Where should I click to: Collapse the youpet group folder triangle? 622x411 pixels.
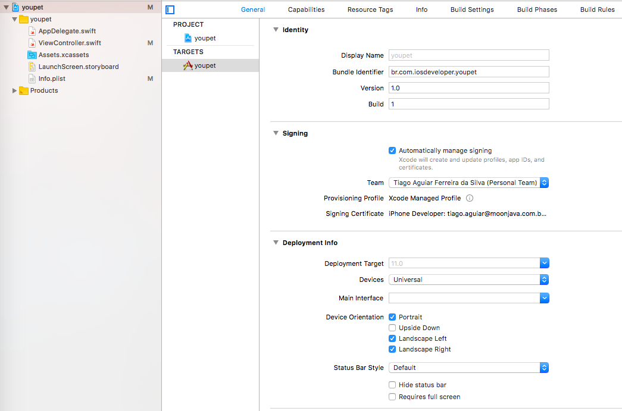click(15, 19)
